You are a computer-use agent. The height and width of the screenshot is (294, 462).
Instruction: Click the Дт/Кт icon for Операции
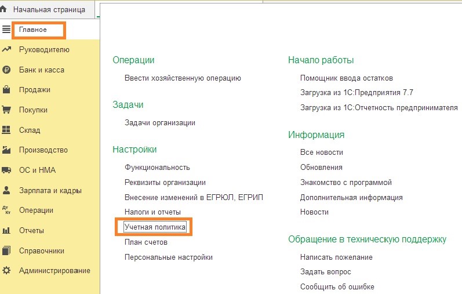tap(6, 210)
